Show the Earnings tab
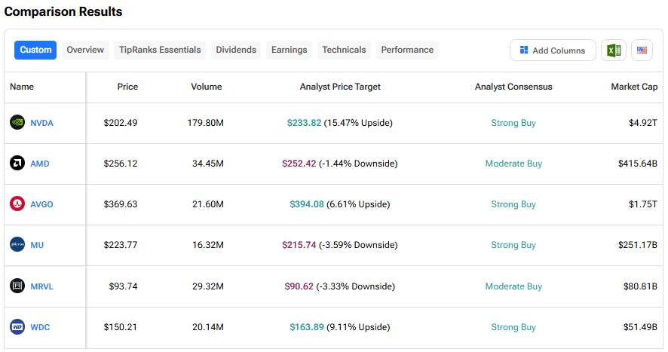Viewport: 668px width, 352px height. coord(289,50)
